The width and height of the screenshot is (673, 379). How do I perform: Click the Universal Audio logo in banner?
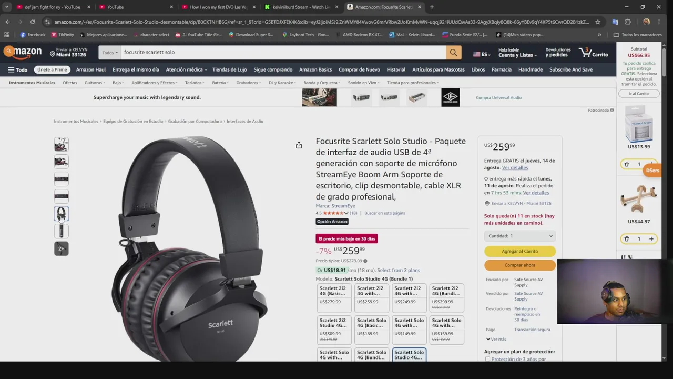click(450, 97)
